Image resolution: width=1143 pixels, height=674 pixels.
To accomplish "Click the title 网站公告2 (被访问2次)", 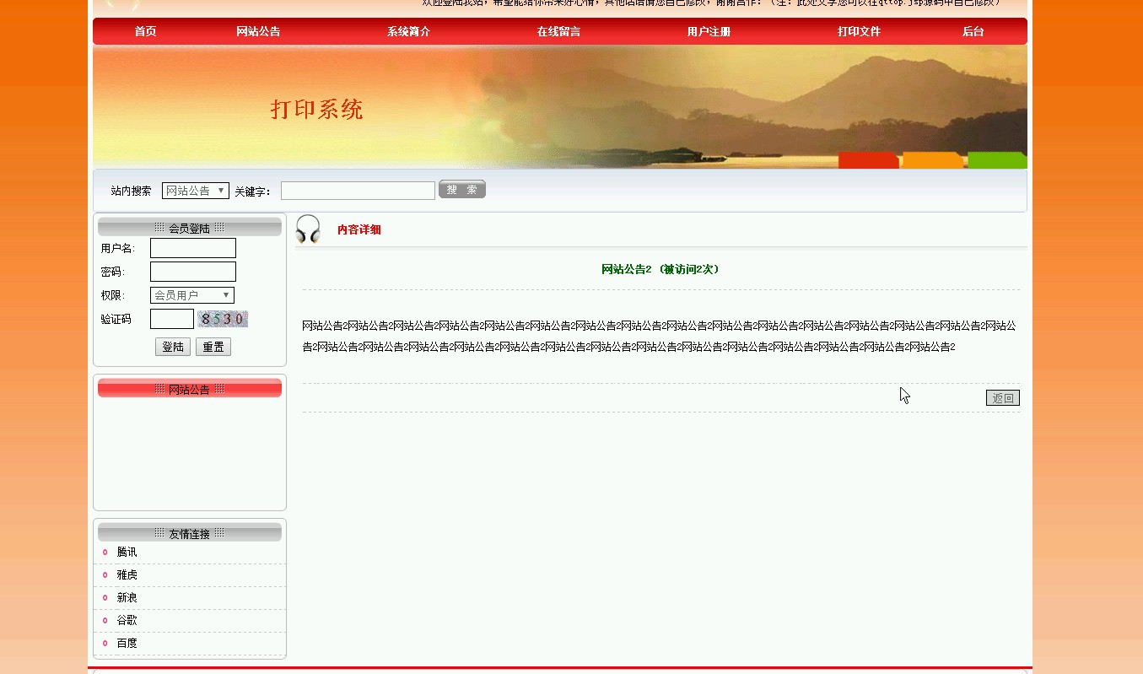I will (661, 269).
